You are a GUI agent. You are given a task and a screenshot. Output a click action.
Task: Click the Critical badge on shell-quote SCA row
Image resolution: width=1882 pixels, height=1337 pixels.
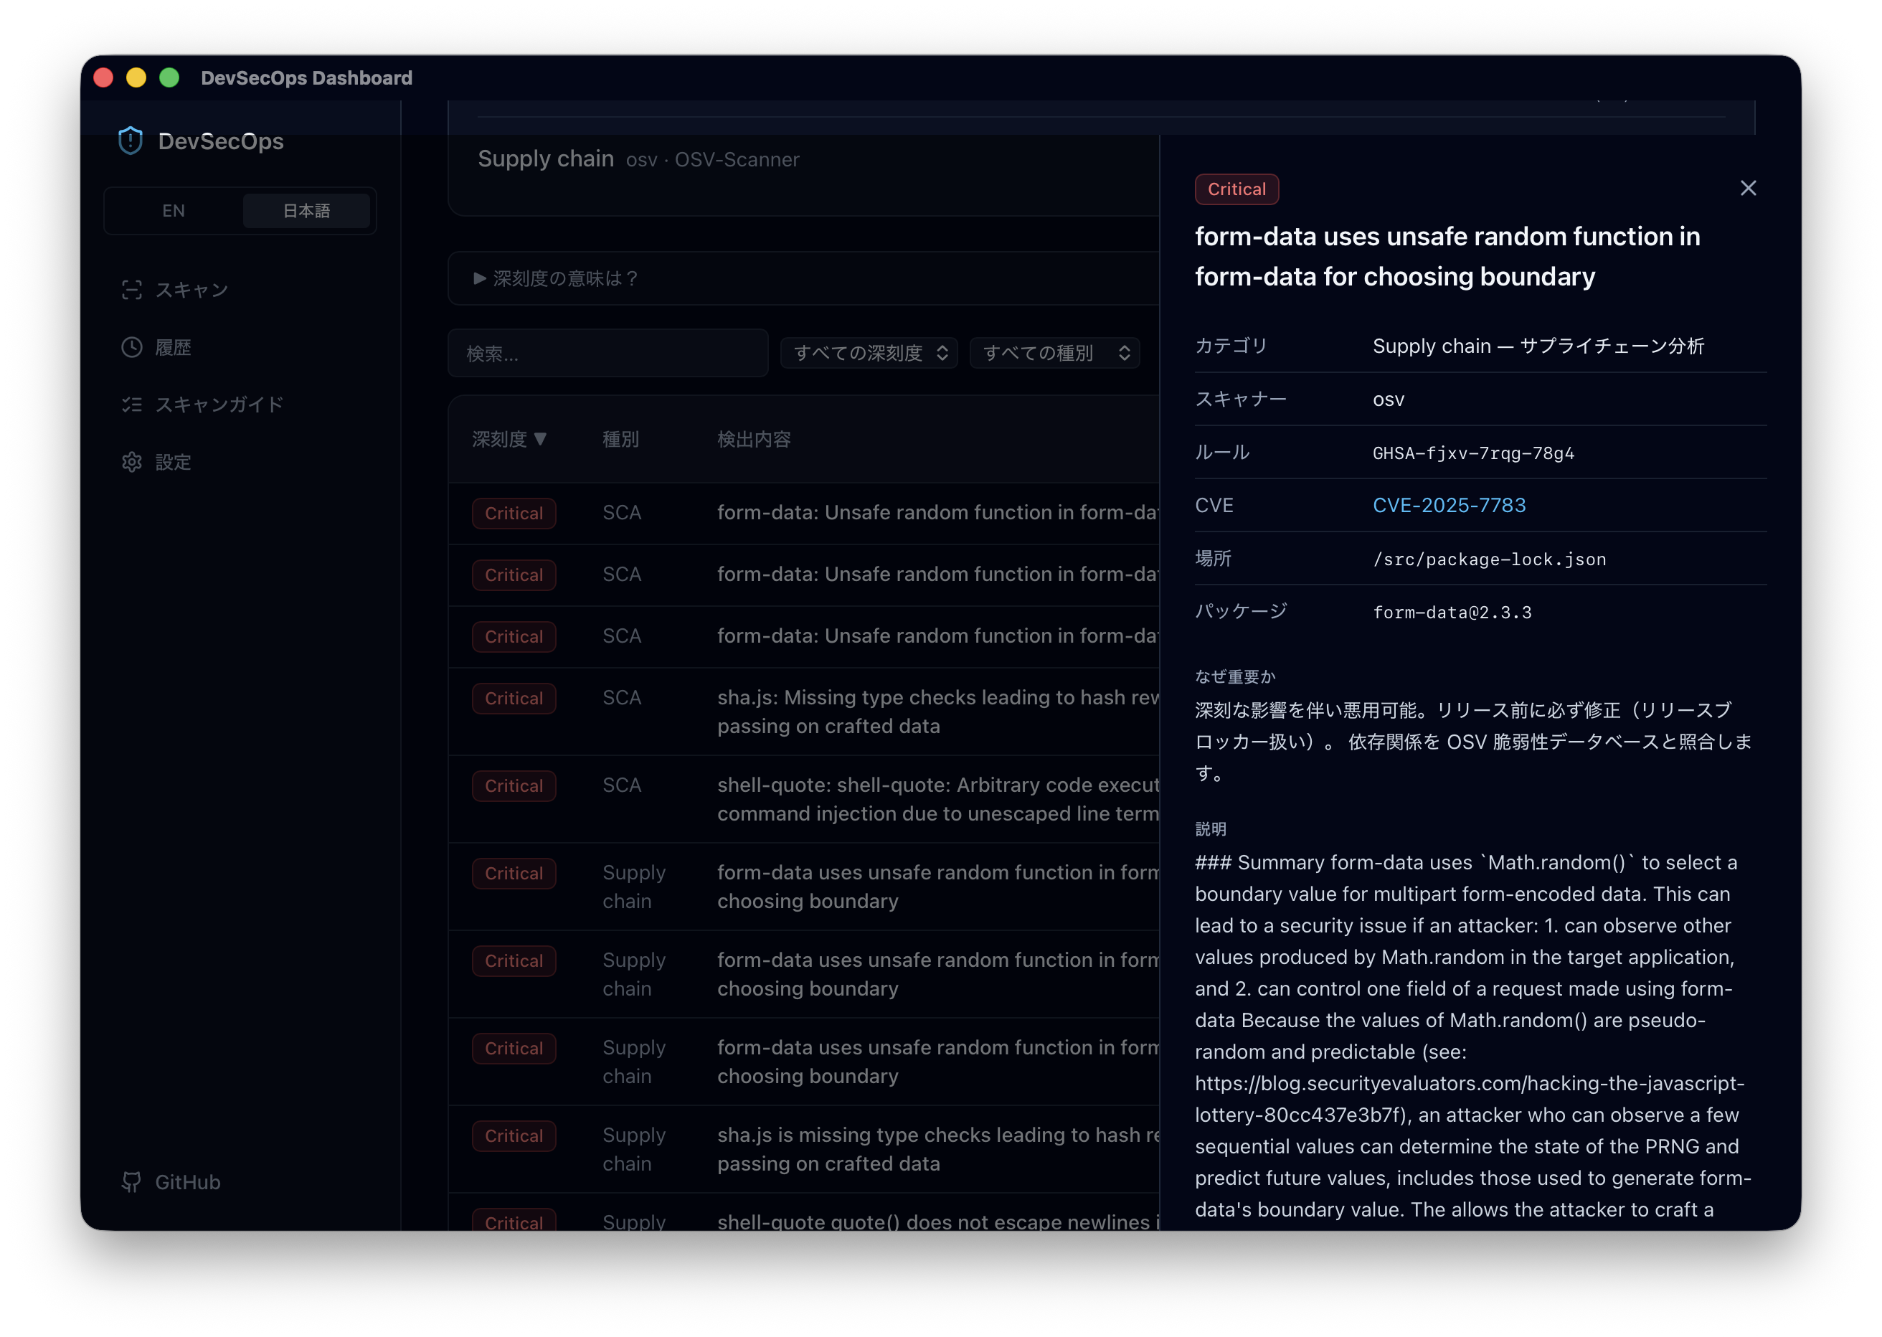514,785
